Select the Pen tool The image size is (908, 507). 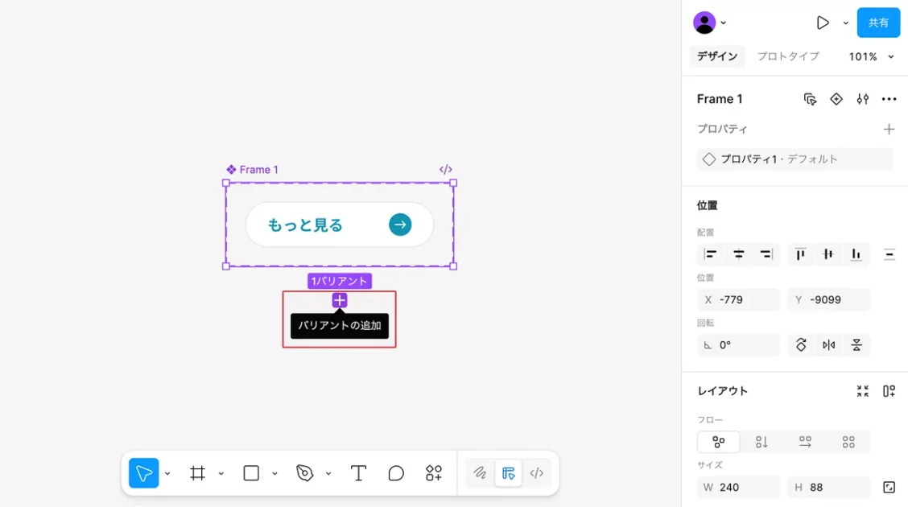(305, 473)
